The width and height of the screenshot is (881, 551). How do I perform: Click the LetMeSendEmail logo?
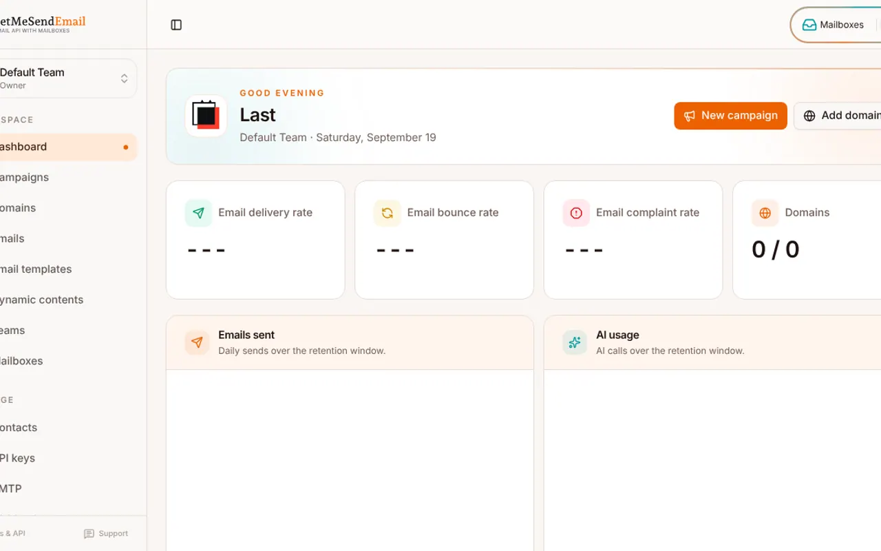(43, 24)
